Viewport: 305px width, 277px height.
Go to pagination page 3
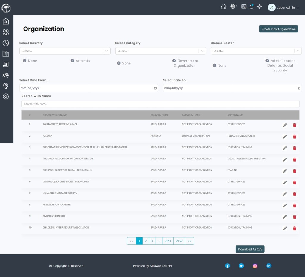tap(152, 241)
